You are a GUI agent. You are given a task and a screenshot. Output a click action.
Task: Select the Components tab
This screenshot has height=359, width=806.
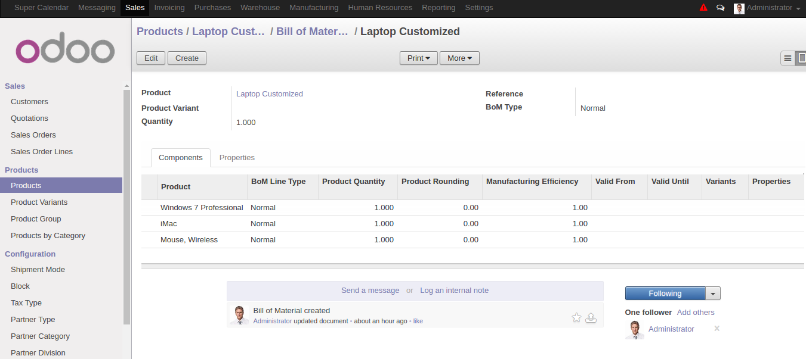point(181,158)
